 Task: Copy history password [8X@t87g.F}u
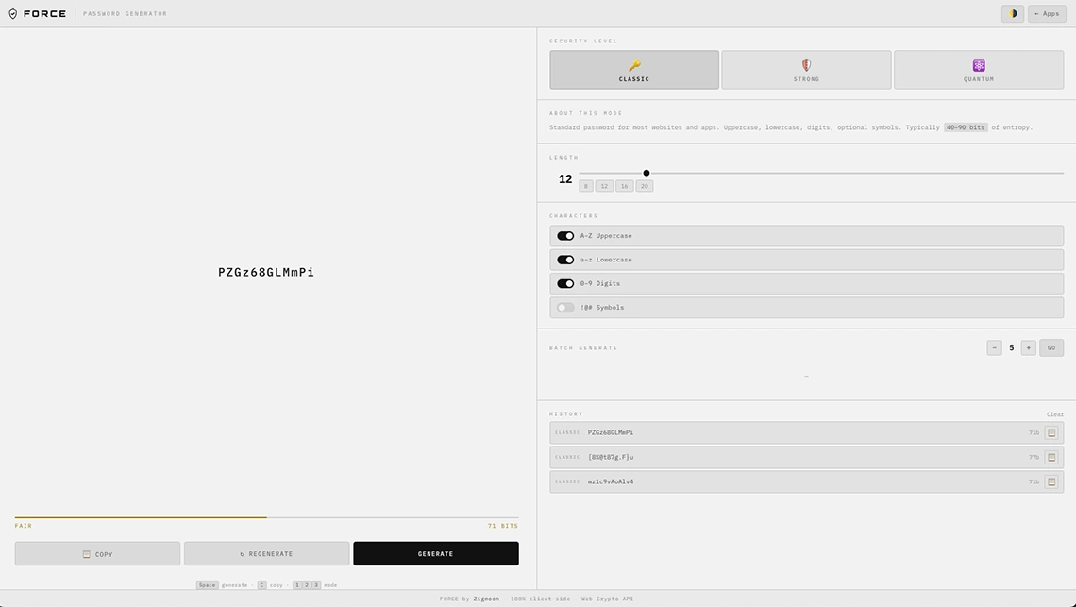(1051, 457)
